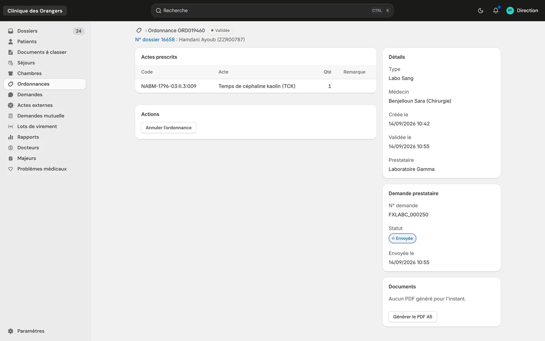Viewport: 545px width, 341px height.
Task: Focus the Recherche search field
Action: pos(272,11)
